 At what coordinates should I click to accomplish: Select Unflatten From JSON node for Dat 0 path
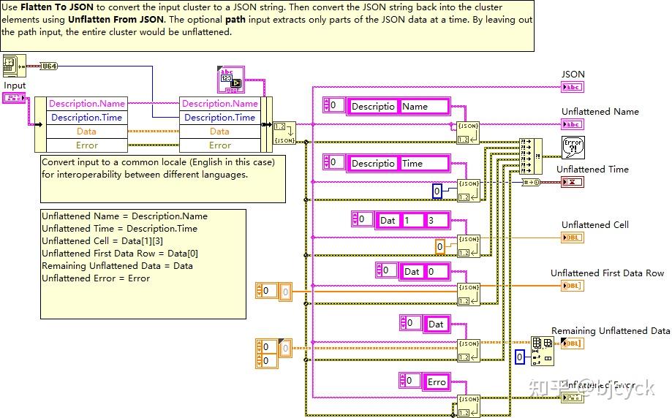468,294
